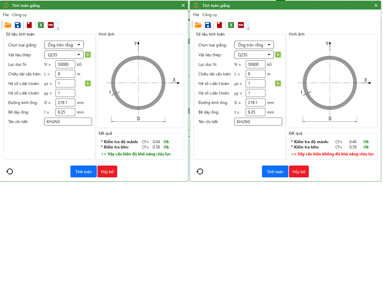
Task: Click the Lực dọc N input in left window
Action: [x=65, y=65]
